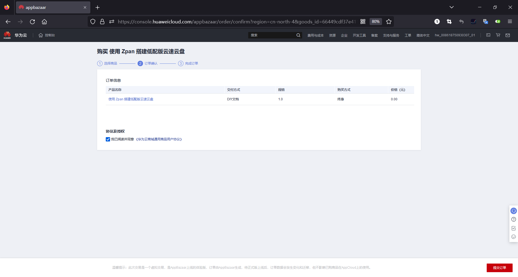Open the 控制台 console home
This screenshot has height=277, width=518.
click(x=47, y=35)
